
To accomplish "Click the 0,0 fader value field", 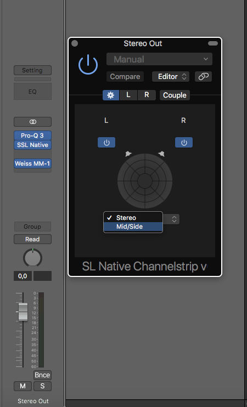I will point(23,276).
